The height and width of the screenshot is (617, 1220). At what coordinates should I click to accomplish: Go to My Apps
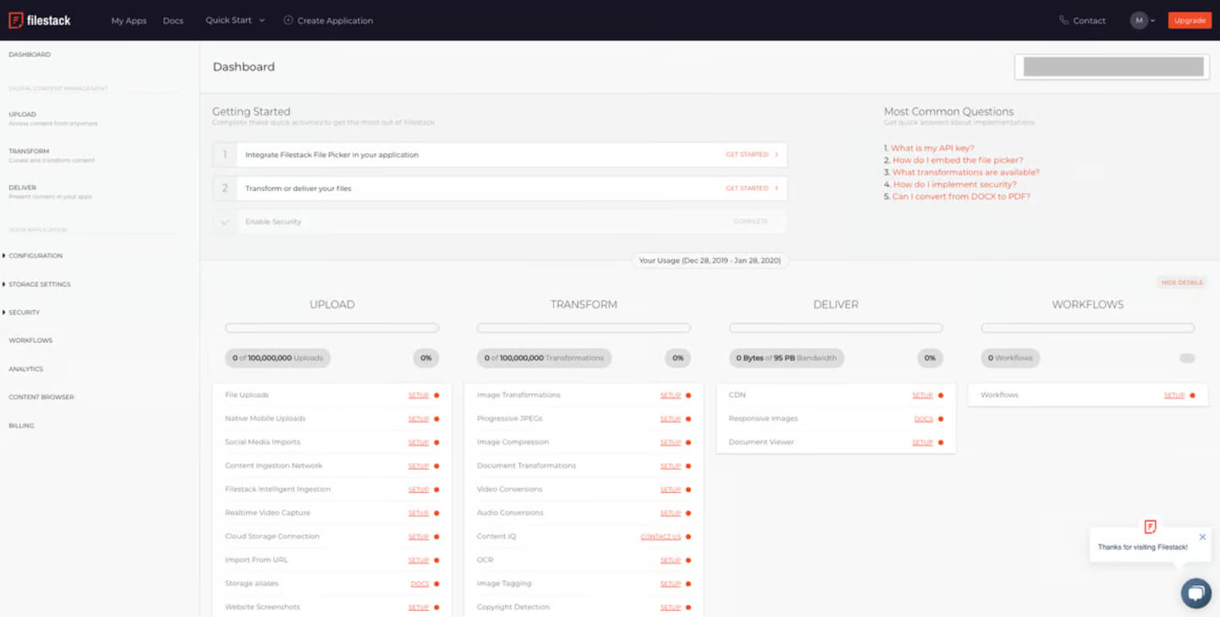point(129,21)
